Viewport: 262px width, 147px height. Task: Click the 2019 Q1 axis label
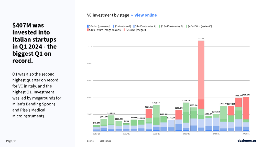[x=96, y=133]
